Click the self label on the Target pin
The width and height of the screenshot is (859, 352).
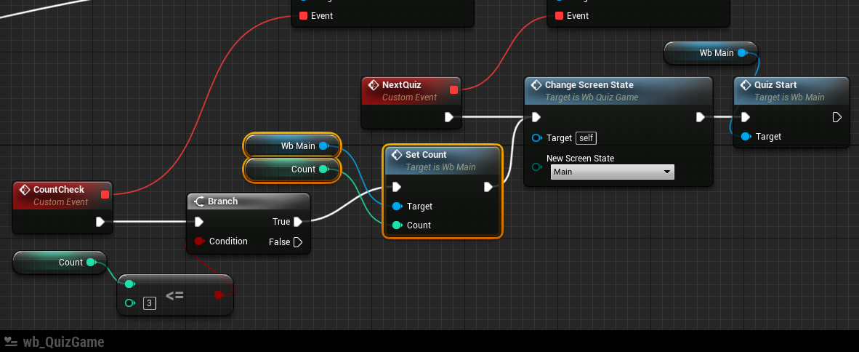click(x=586, y=138)
